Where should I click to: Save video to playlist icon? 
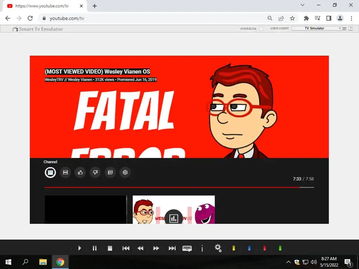(x=110, y=172)
